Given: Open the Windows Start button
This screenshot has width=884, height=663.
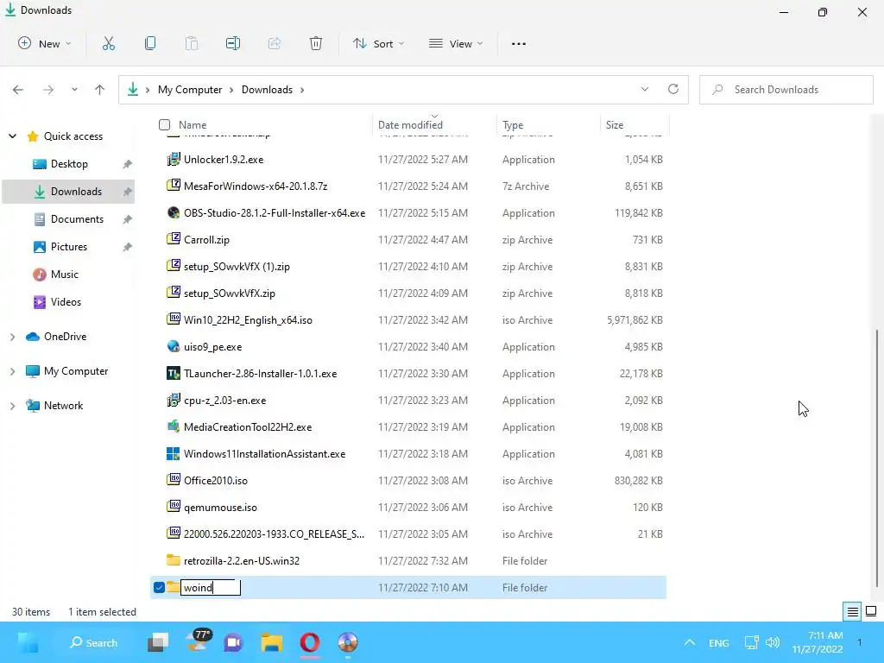Looking at the screenshot, I should click(x=28, y=642).
